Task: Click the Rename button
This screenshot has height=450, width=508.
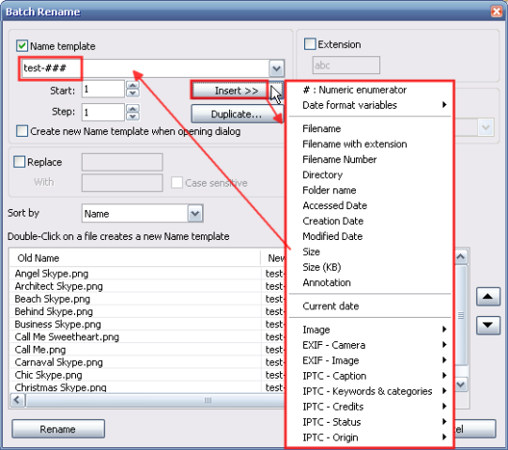Action: [58, 429]
